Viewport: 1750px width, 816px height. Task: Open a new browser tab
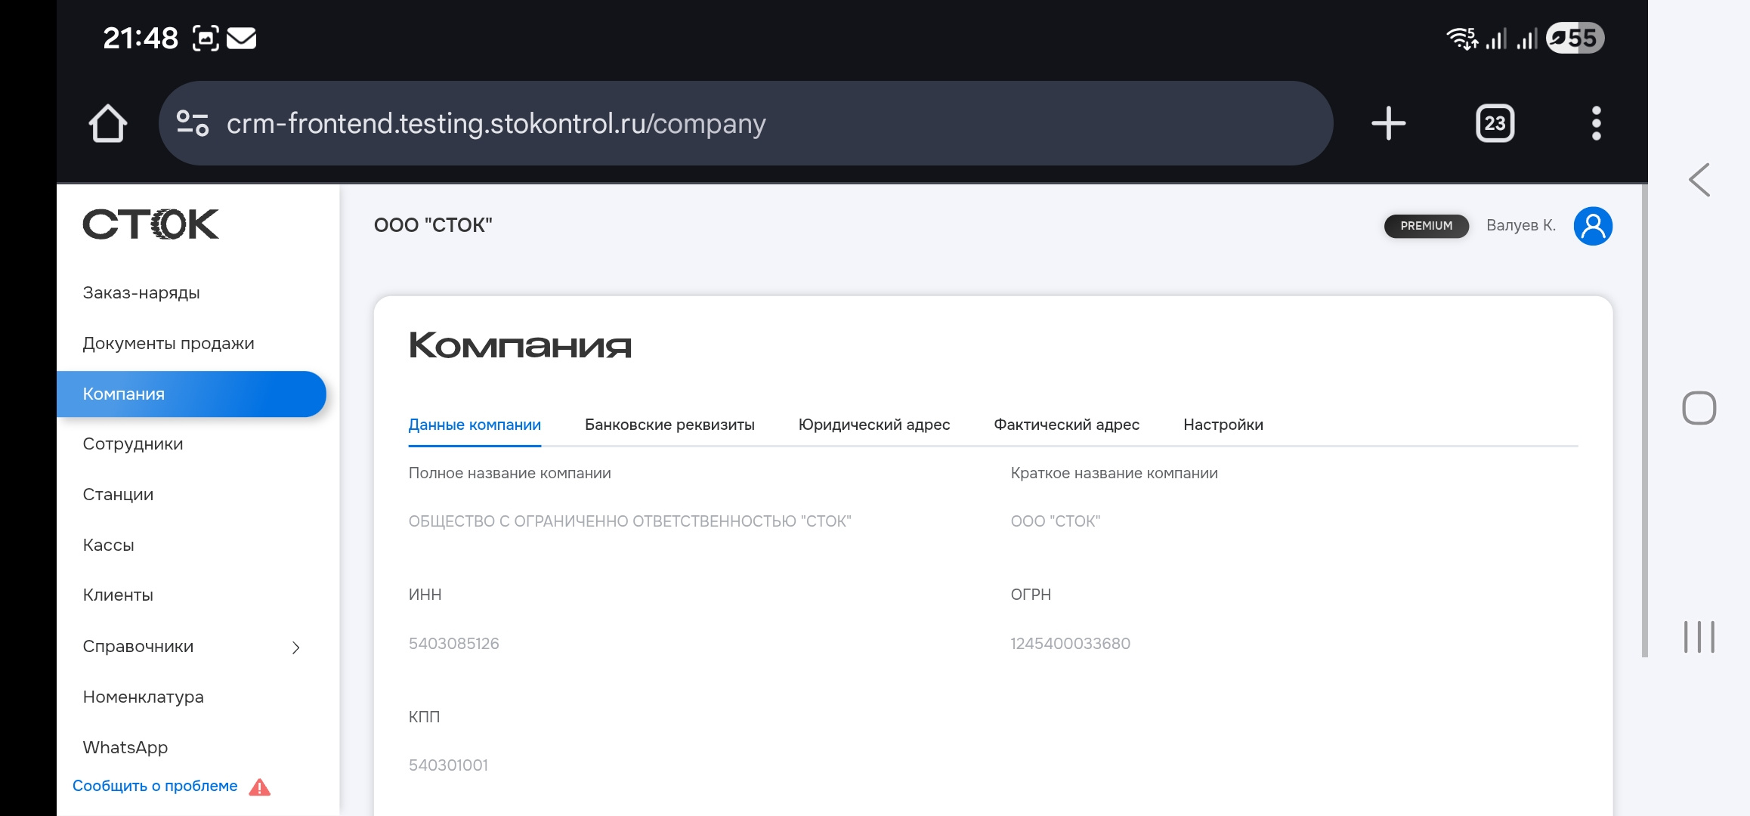click(x=1388, y=123)
